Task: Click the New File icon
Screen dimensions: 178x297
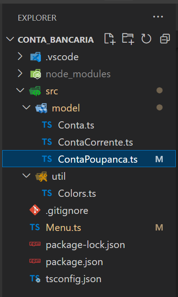Action: [x=110, y=39]
